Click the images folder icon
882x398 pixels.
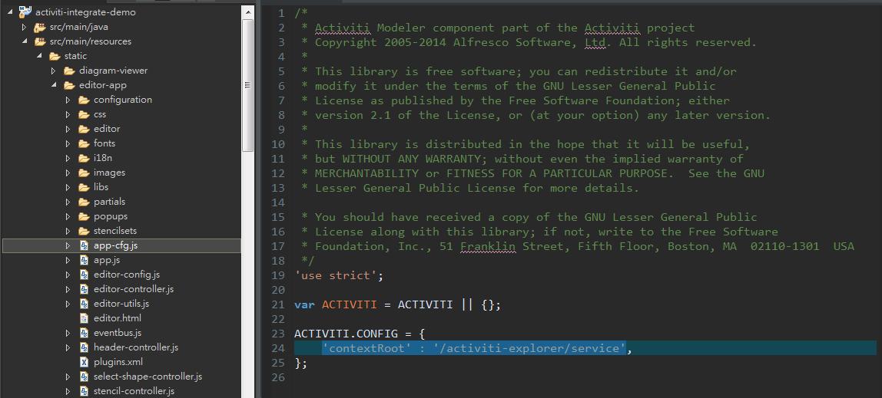pyautogui.click(x=84, y=173)
